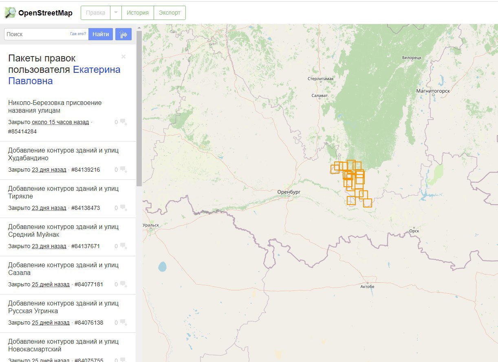Click changeset ID #84138473
Screen dimensions: 498x362
tap(86, 208)
